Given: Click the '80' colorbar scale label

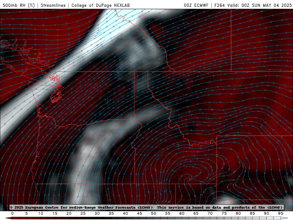Looking at the screenshot, I should 238,213.
